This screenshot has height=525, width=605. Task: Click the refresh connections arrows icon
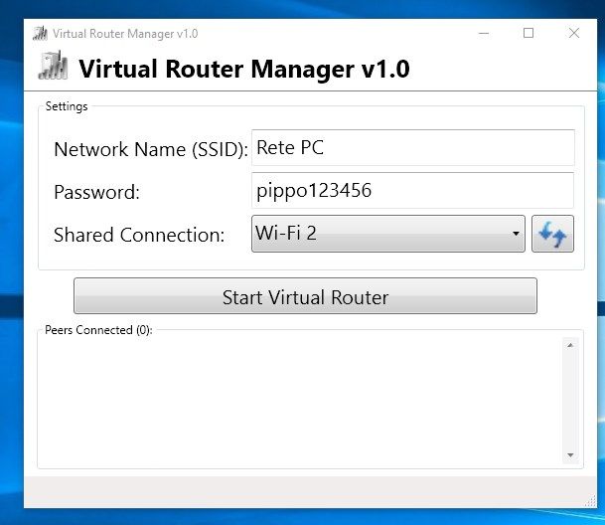[x=552, y=234]
